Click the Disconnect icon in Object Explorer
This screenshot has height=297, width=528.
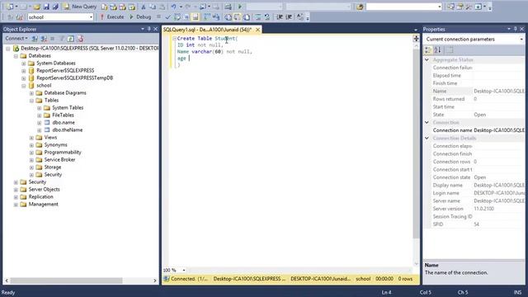coord(44,39)
